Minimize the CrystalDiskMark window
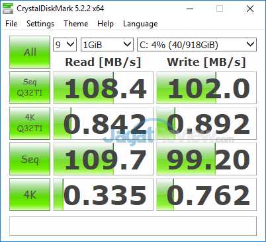This screenshot has height=242, width=266. [190, 9]
